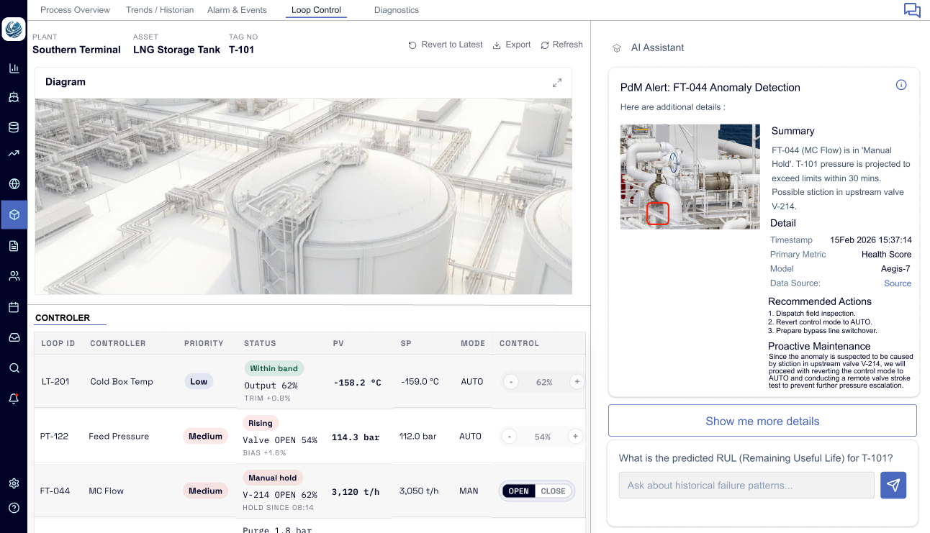Open the globe icon in sidebar
The height and width of the screenshot is (533, 930).
coord(14,183)
